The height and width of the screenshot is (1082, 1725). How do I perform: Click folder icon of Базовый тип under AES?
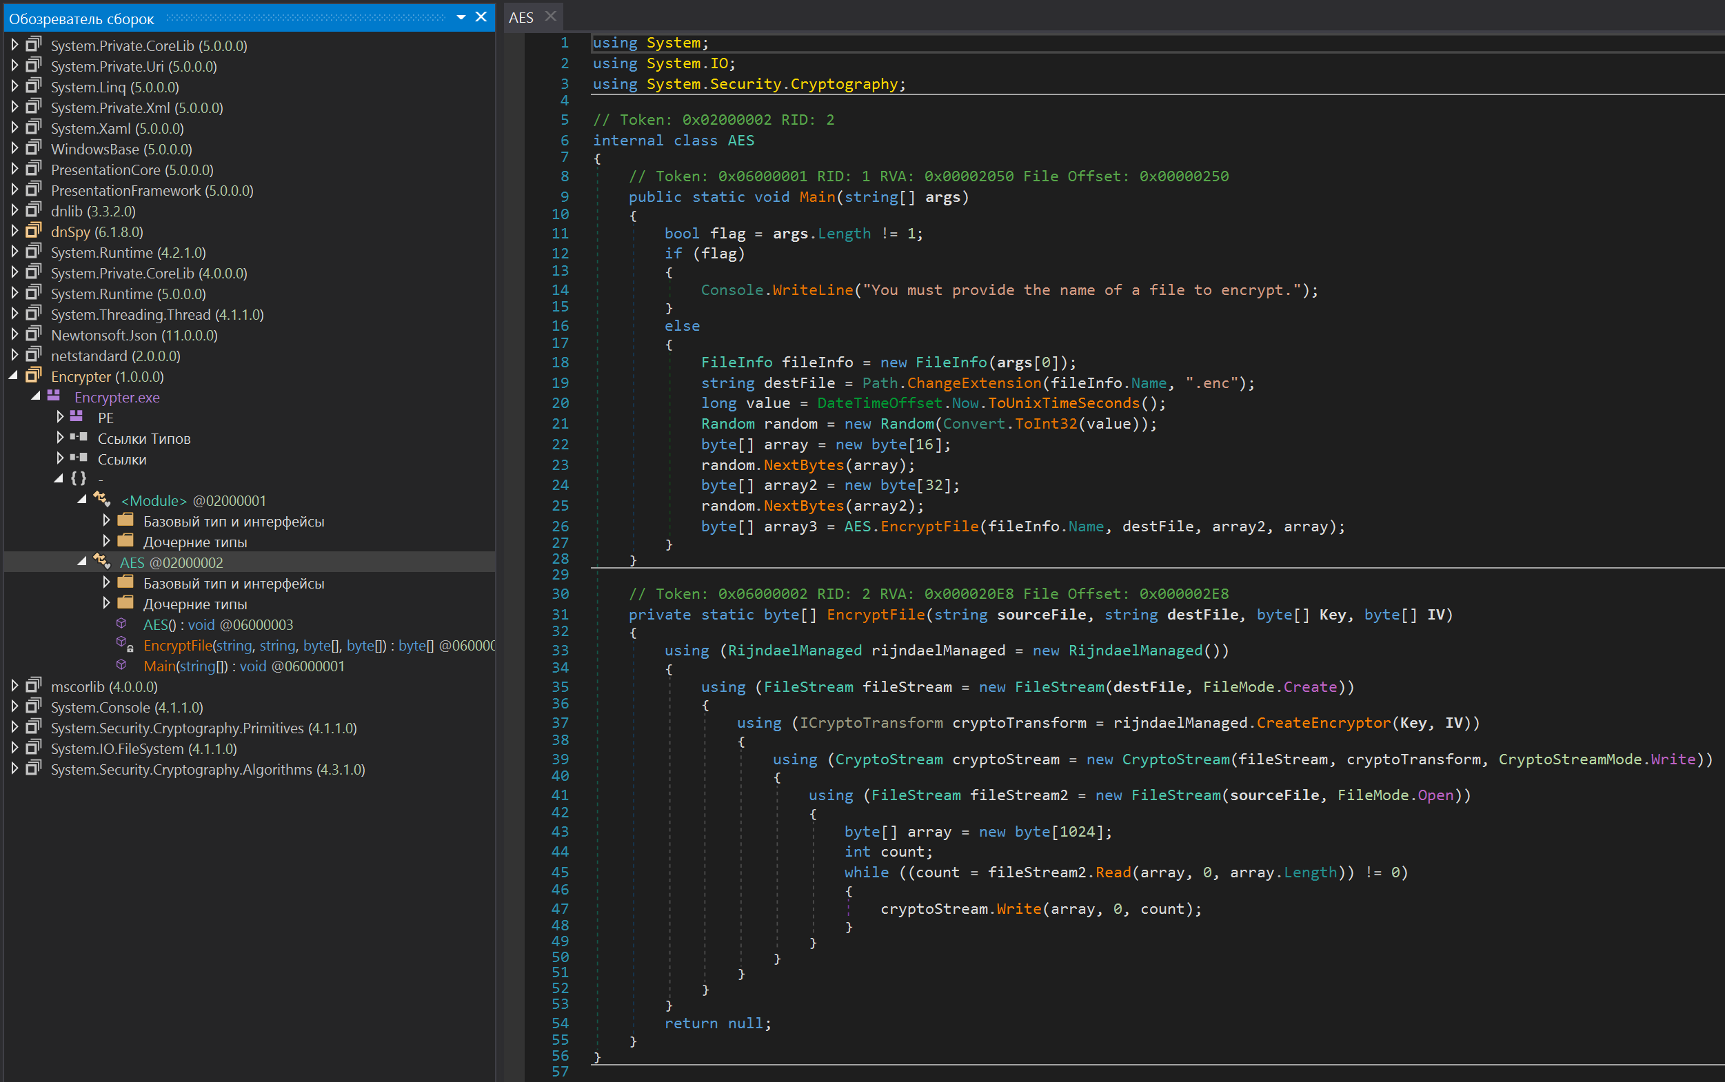(x=125, y=582)
